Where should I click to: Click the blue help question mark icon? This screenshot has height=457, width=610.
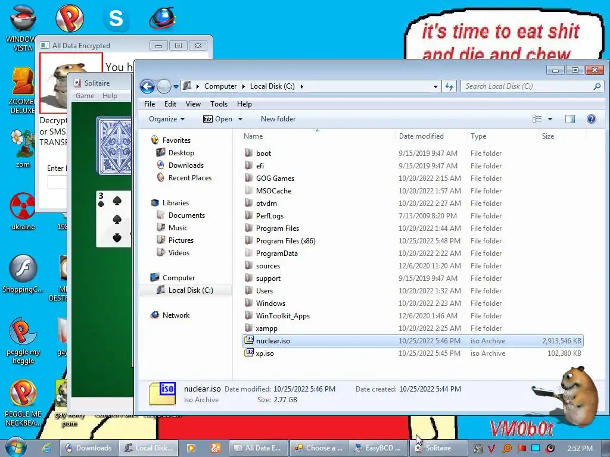[x=592, y=119]
